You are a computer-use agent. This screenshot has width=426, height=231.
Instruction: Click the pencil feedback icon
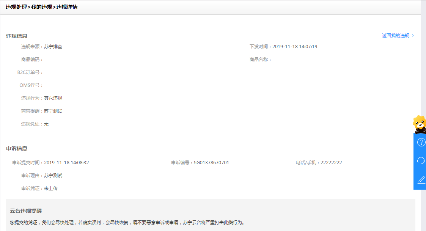pos(421,180)
